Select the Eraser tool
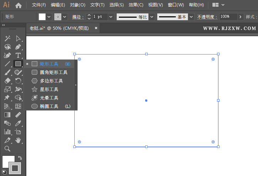The image size is (258, 176). point(7,81)
